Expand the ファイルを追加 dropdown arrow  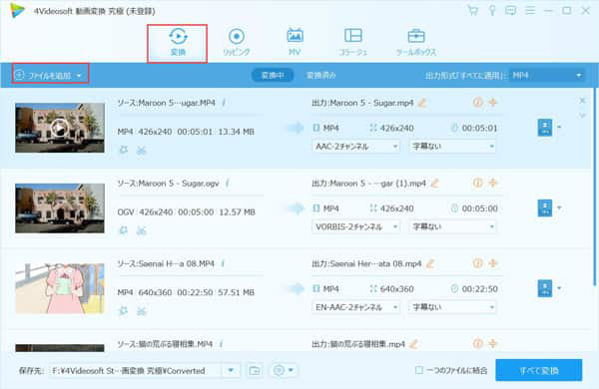point(79,76)
